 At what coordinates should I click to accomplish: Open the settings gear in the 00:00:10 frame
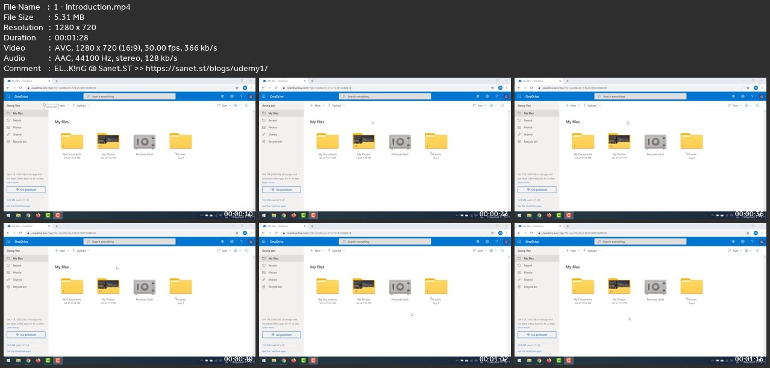231,96
